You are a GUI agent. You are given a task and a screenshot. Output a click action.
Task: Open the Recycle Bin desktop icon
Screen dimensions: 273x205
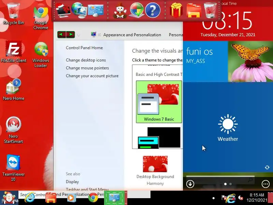tap(13, 13)
